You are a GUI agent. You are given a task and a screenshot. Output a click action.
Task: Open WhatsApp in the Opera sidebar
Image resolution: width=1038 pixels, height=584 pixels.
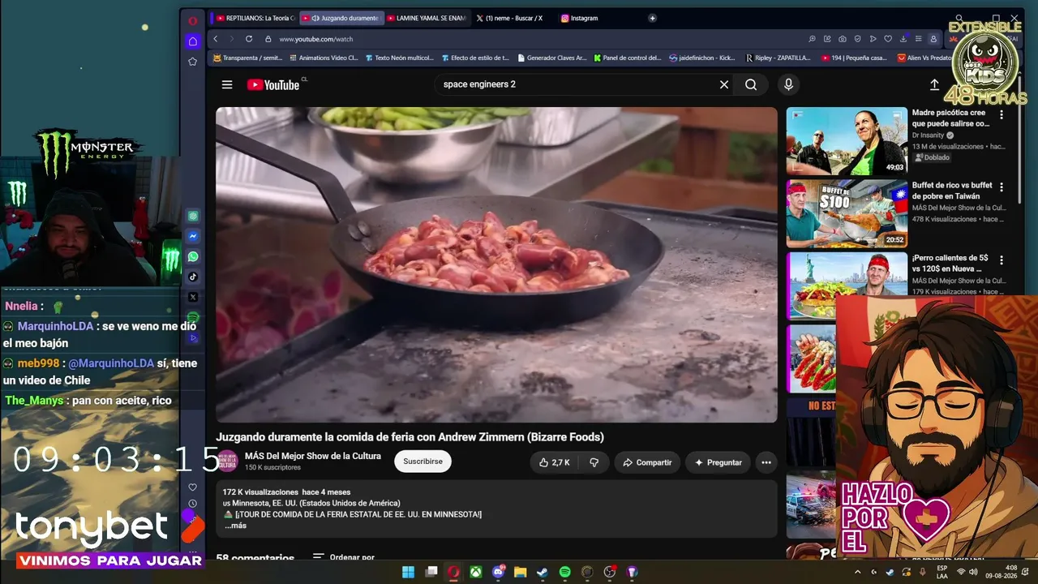point(193,256)
